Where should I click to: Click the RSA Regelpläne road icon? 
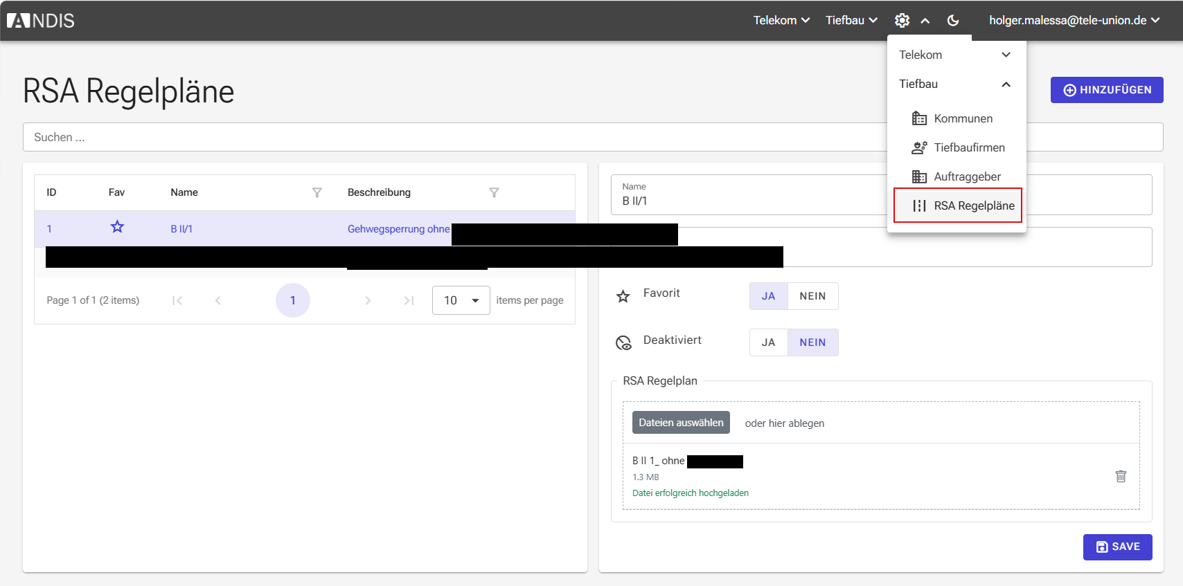click(919, 205)
